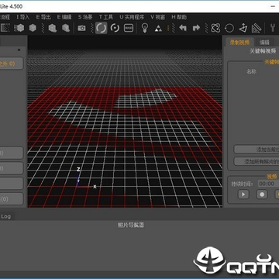Focus the 00:00 duration field
This screenshot has width=279, height=279.
coord(268,184)
